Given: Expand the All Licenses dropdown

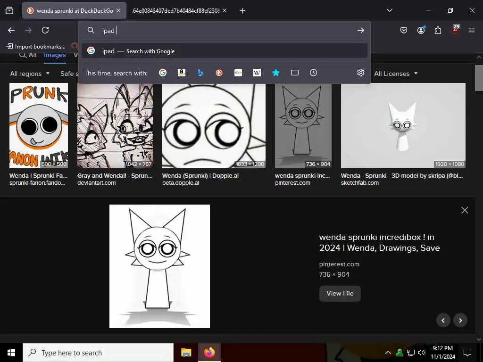Looking at the screenshot, I should (x=396, y=74).
